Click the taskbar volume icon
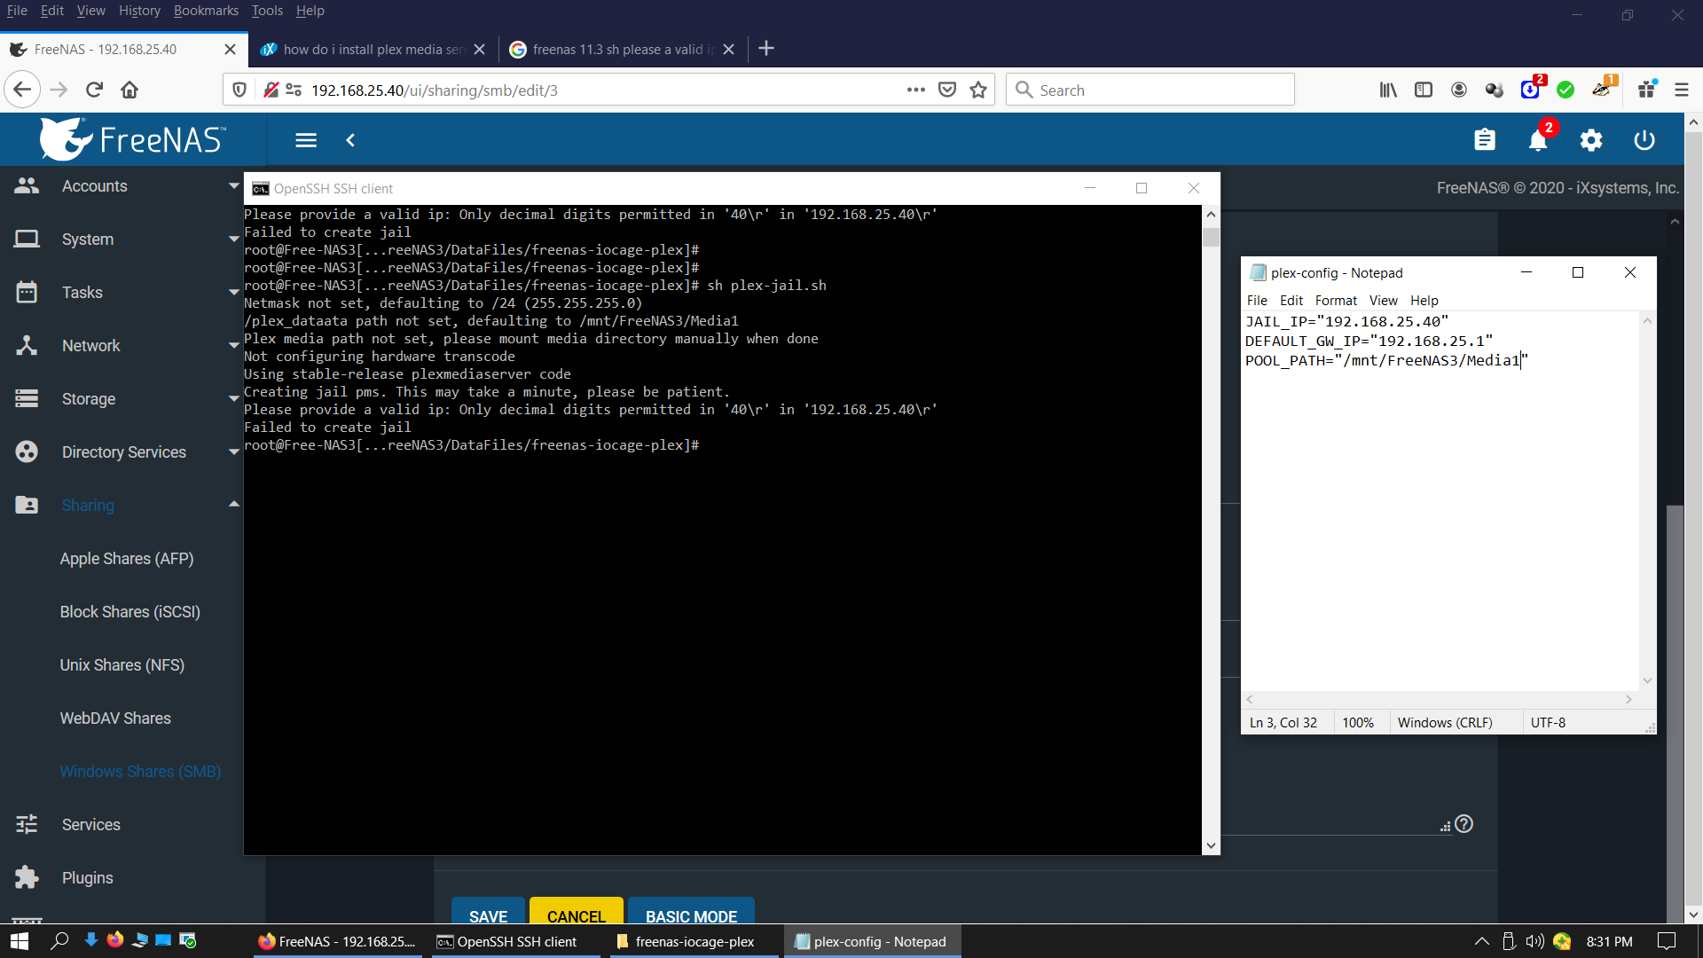The width and height of the screenshot is (1703, 958). pos(1534,941)
